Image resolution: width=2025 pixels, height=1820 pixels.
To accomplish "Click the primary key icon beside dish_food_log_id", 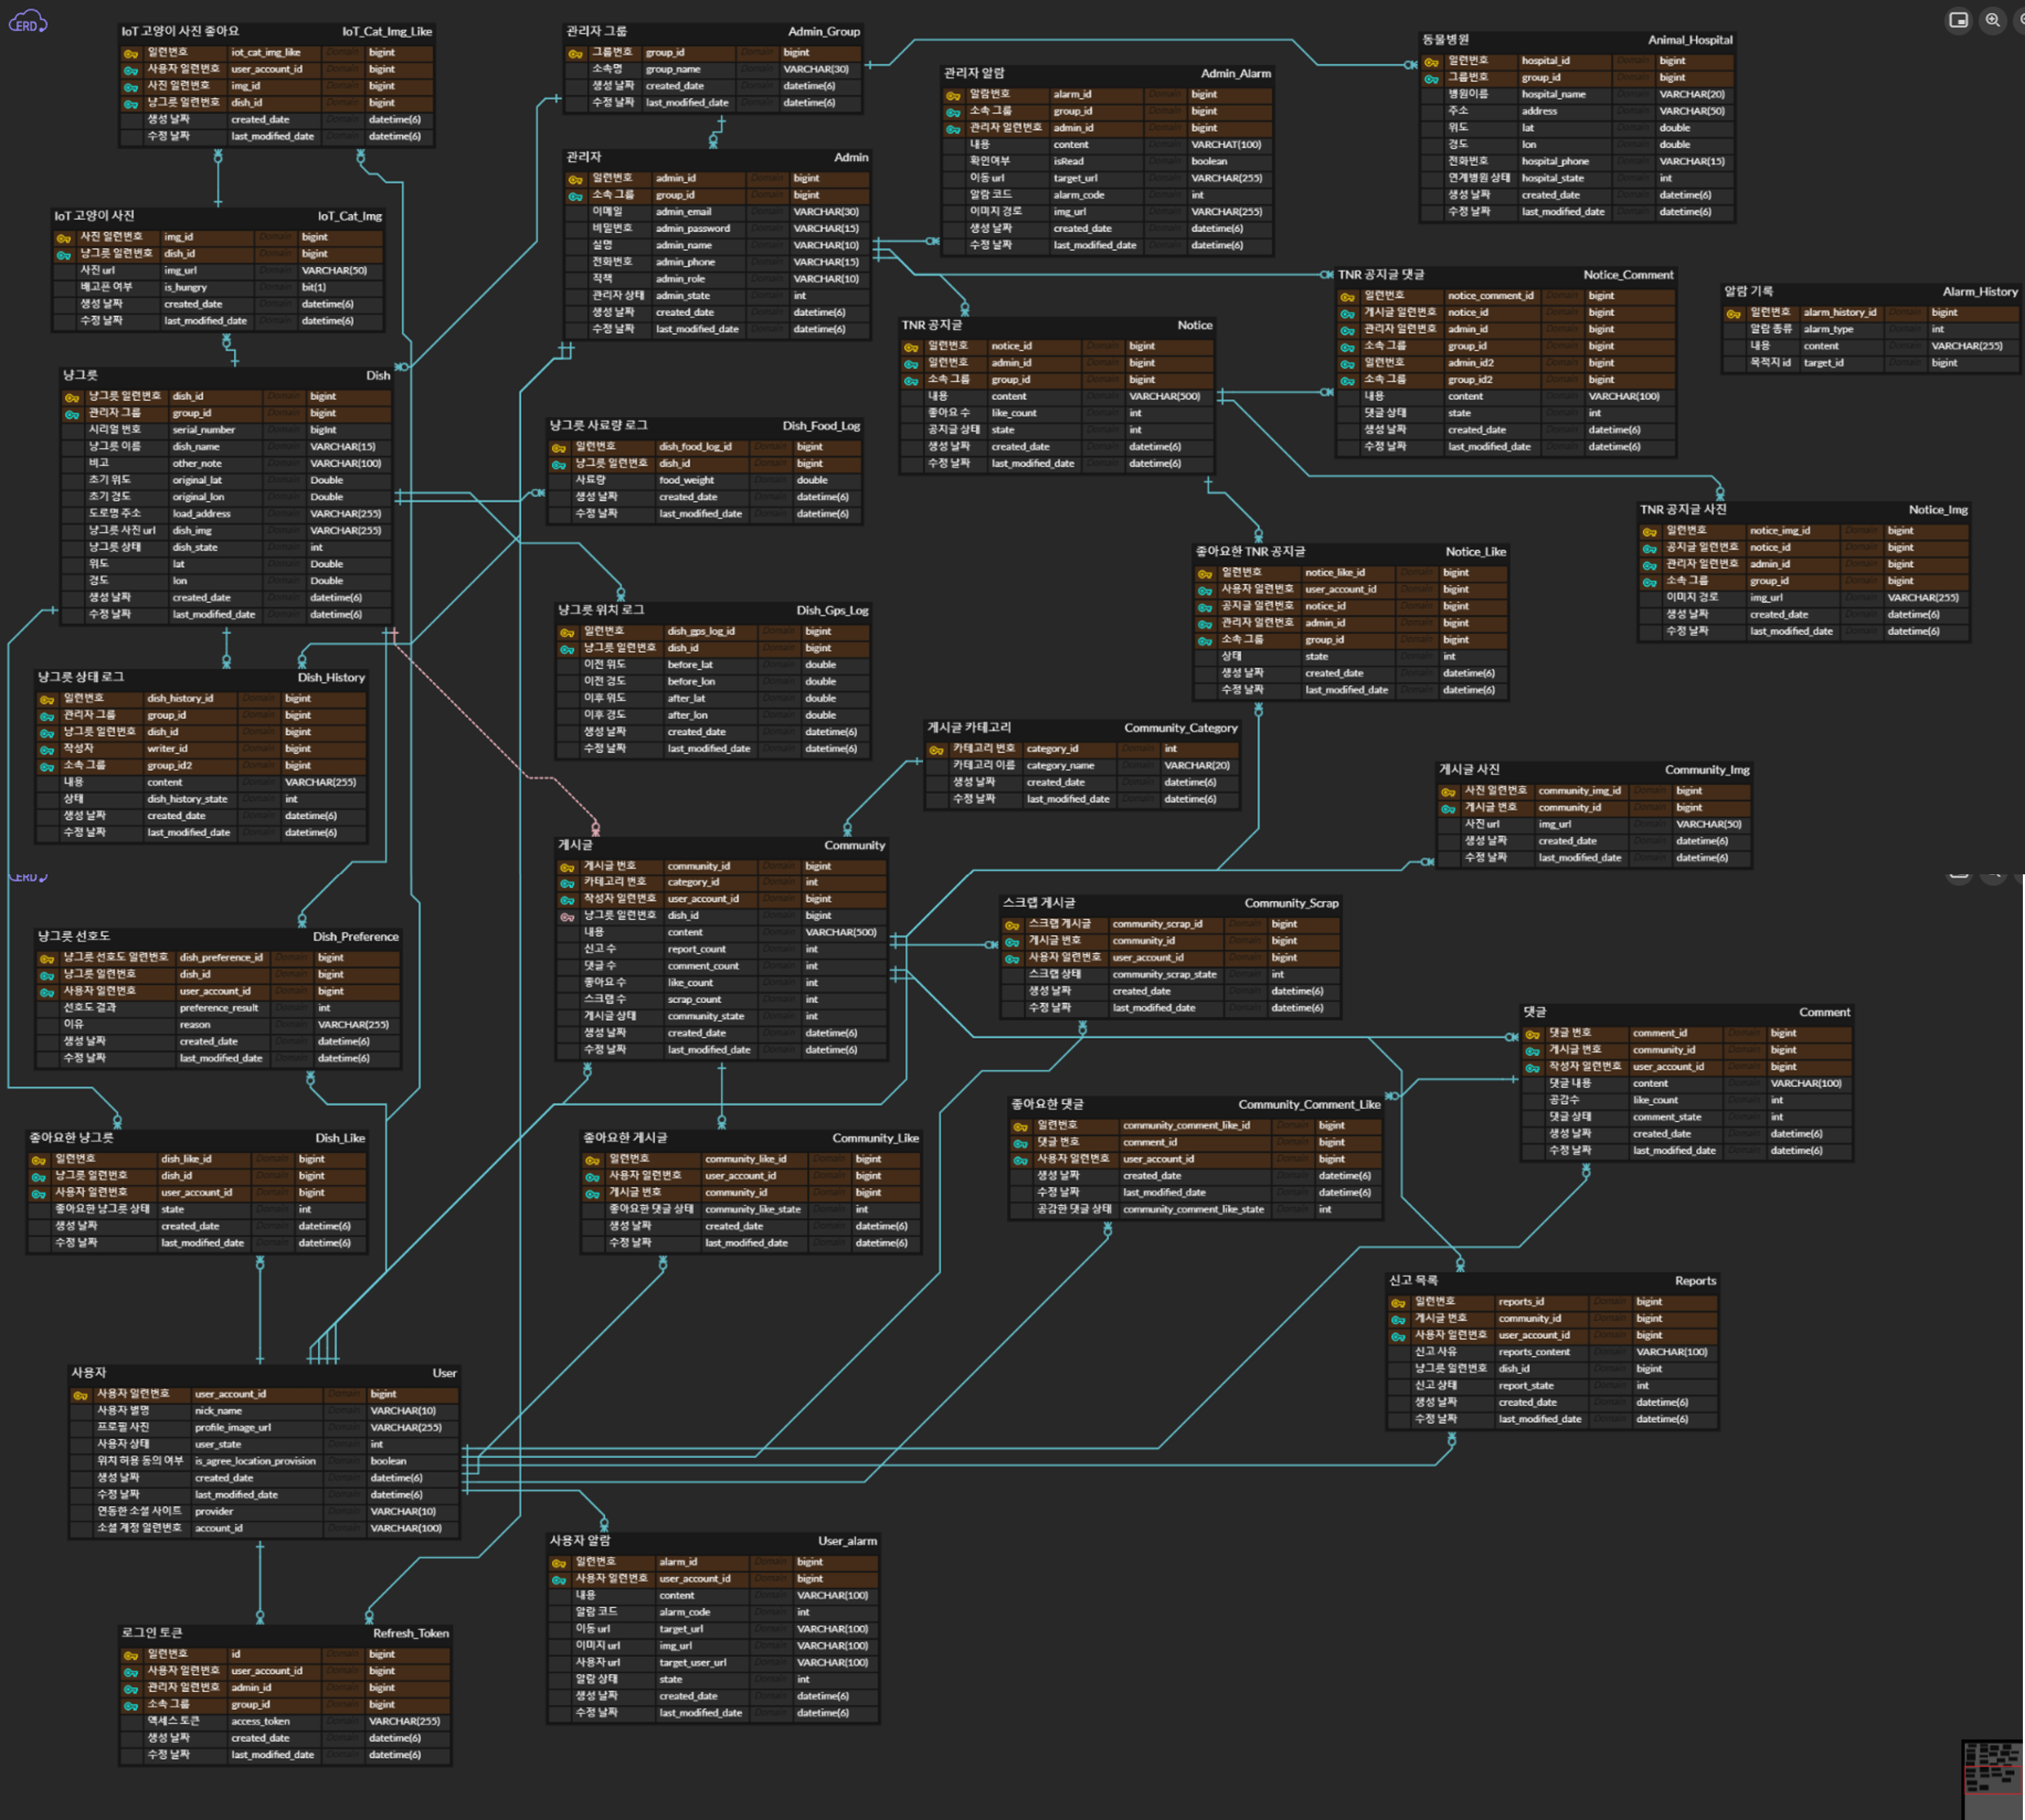I will coord(559,447).
